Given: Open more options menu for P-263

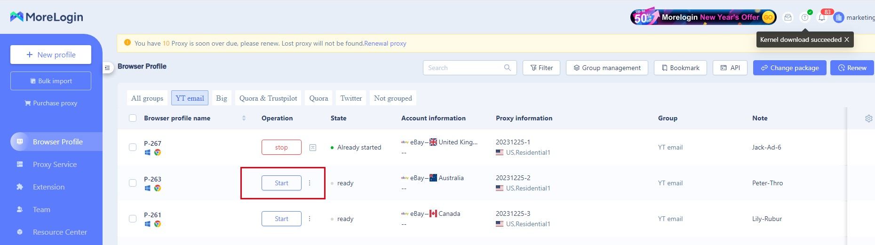Looking at the screenshot, I should [x=310, y=183].
